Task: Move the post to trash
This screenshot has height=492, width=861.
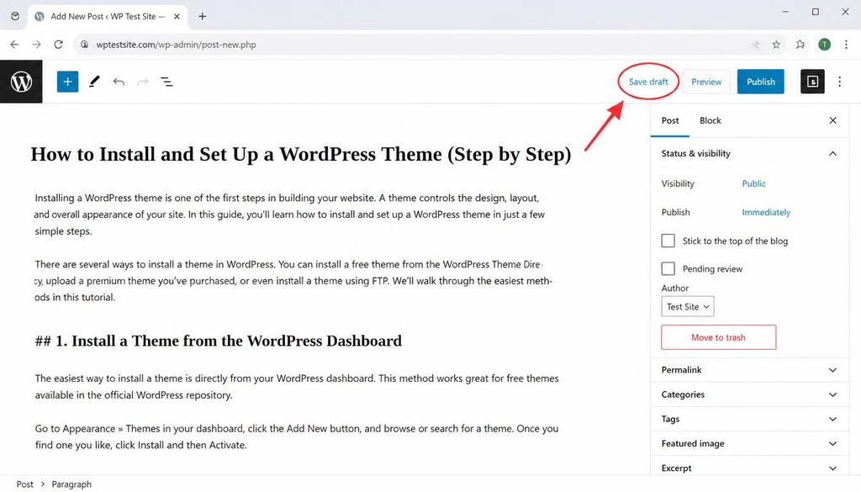Action: (x=718, y=337)
